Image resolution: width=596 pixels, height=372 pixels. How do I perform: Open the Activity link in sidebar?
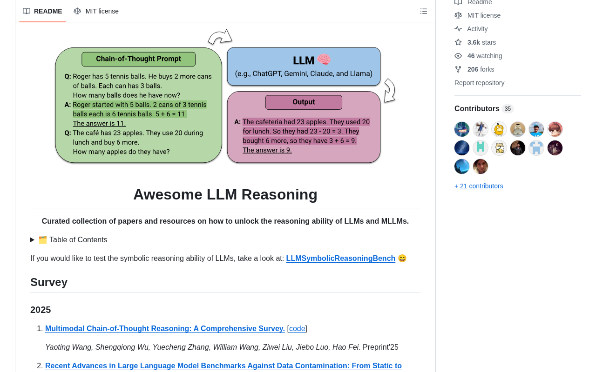(x=477, y=29)
